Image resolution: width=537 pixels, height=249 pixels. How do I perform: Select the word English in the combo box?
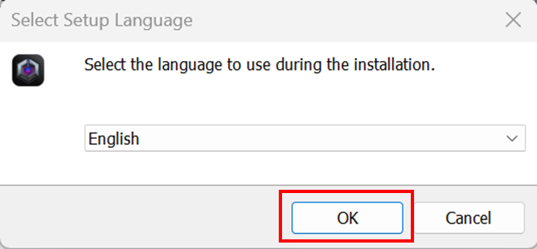coord(114,139)
